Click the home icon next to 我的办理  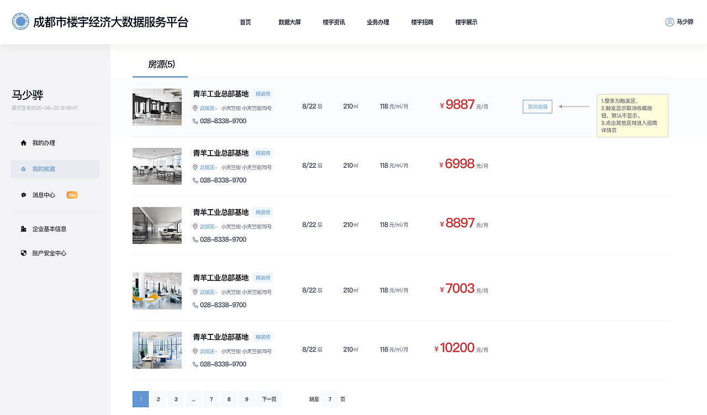(x=23, y=142)
